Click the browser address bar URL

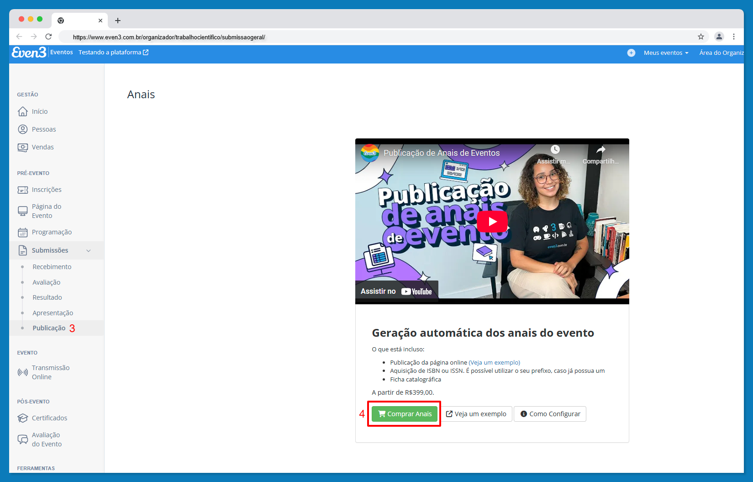tap(169, 37)
